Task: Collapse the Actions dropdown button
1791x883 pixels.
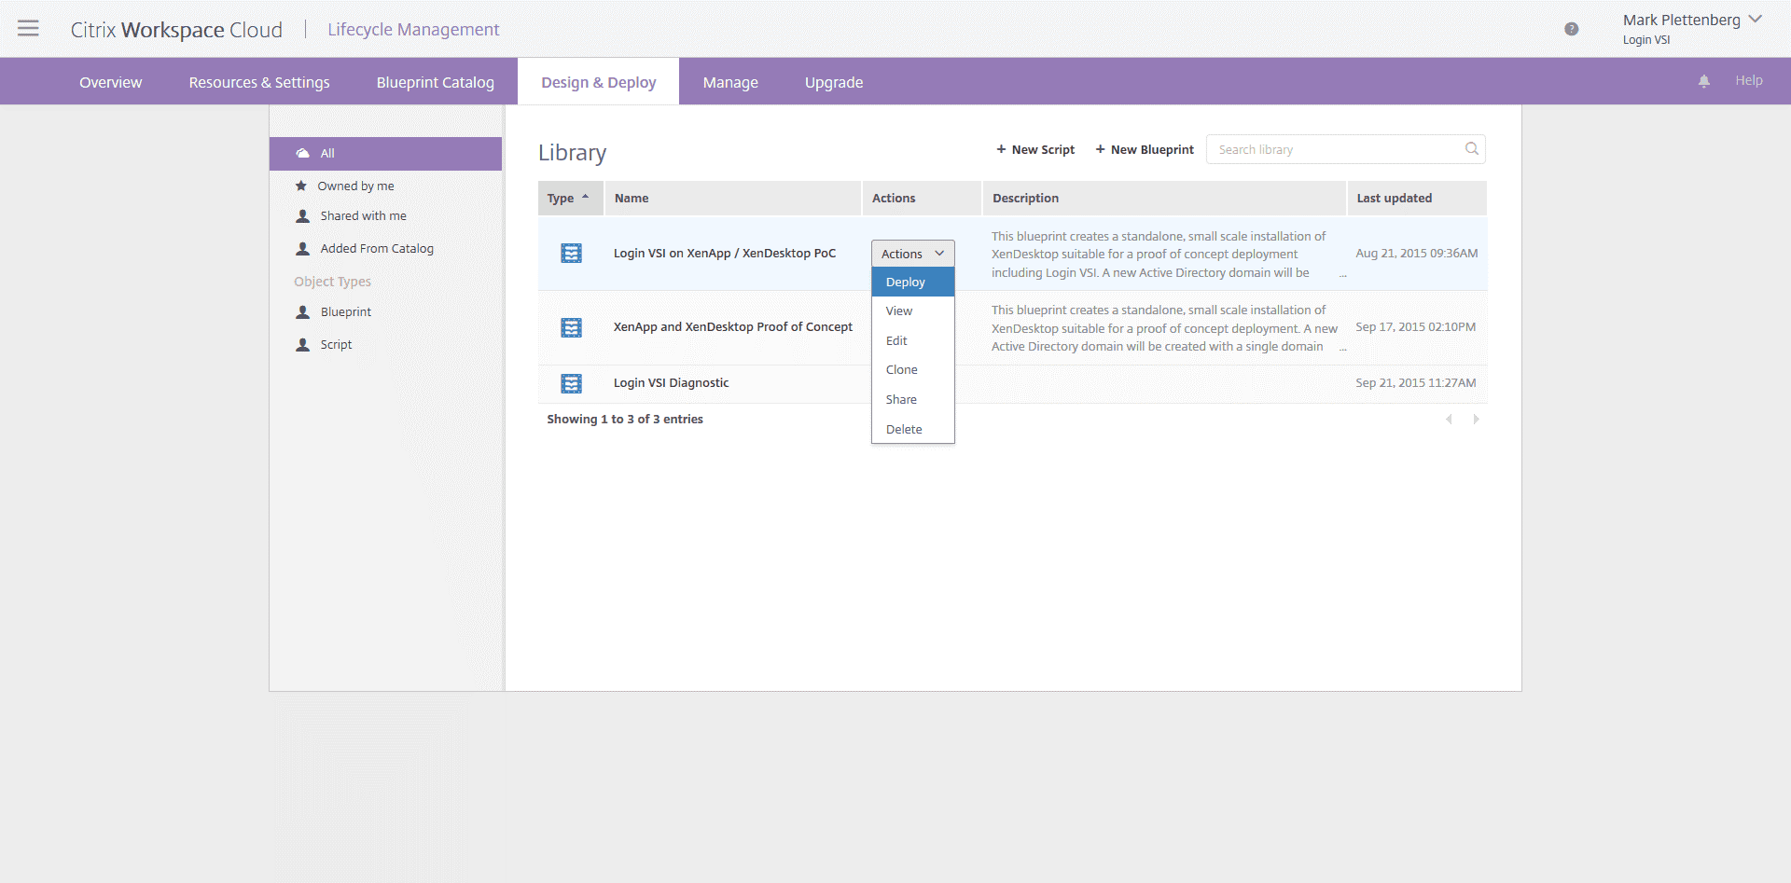Action: (x=912, y=254)
